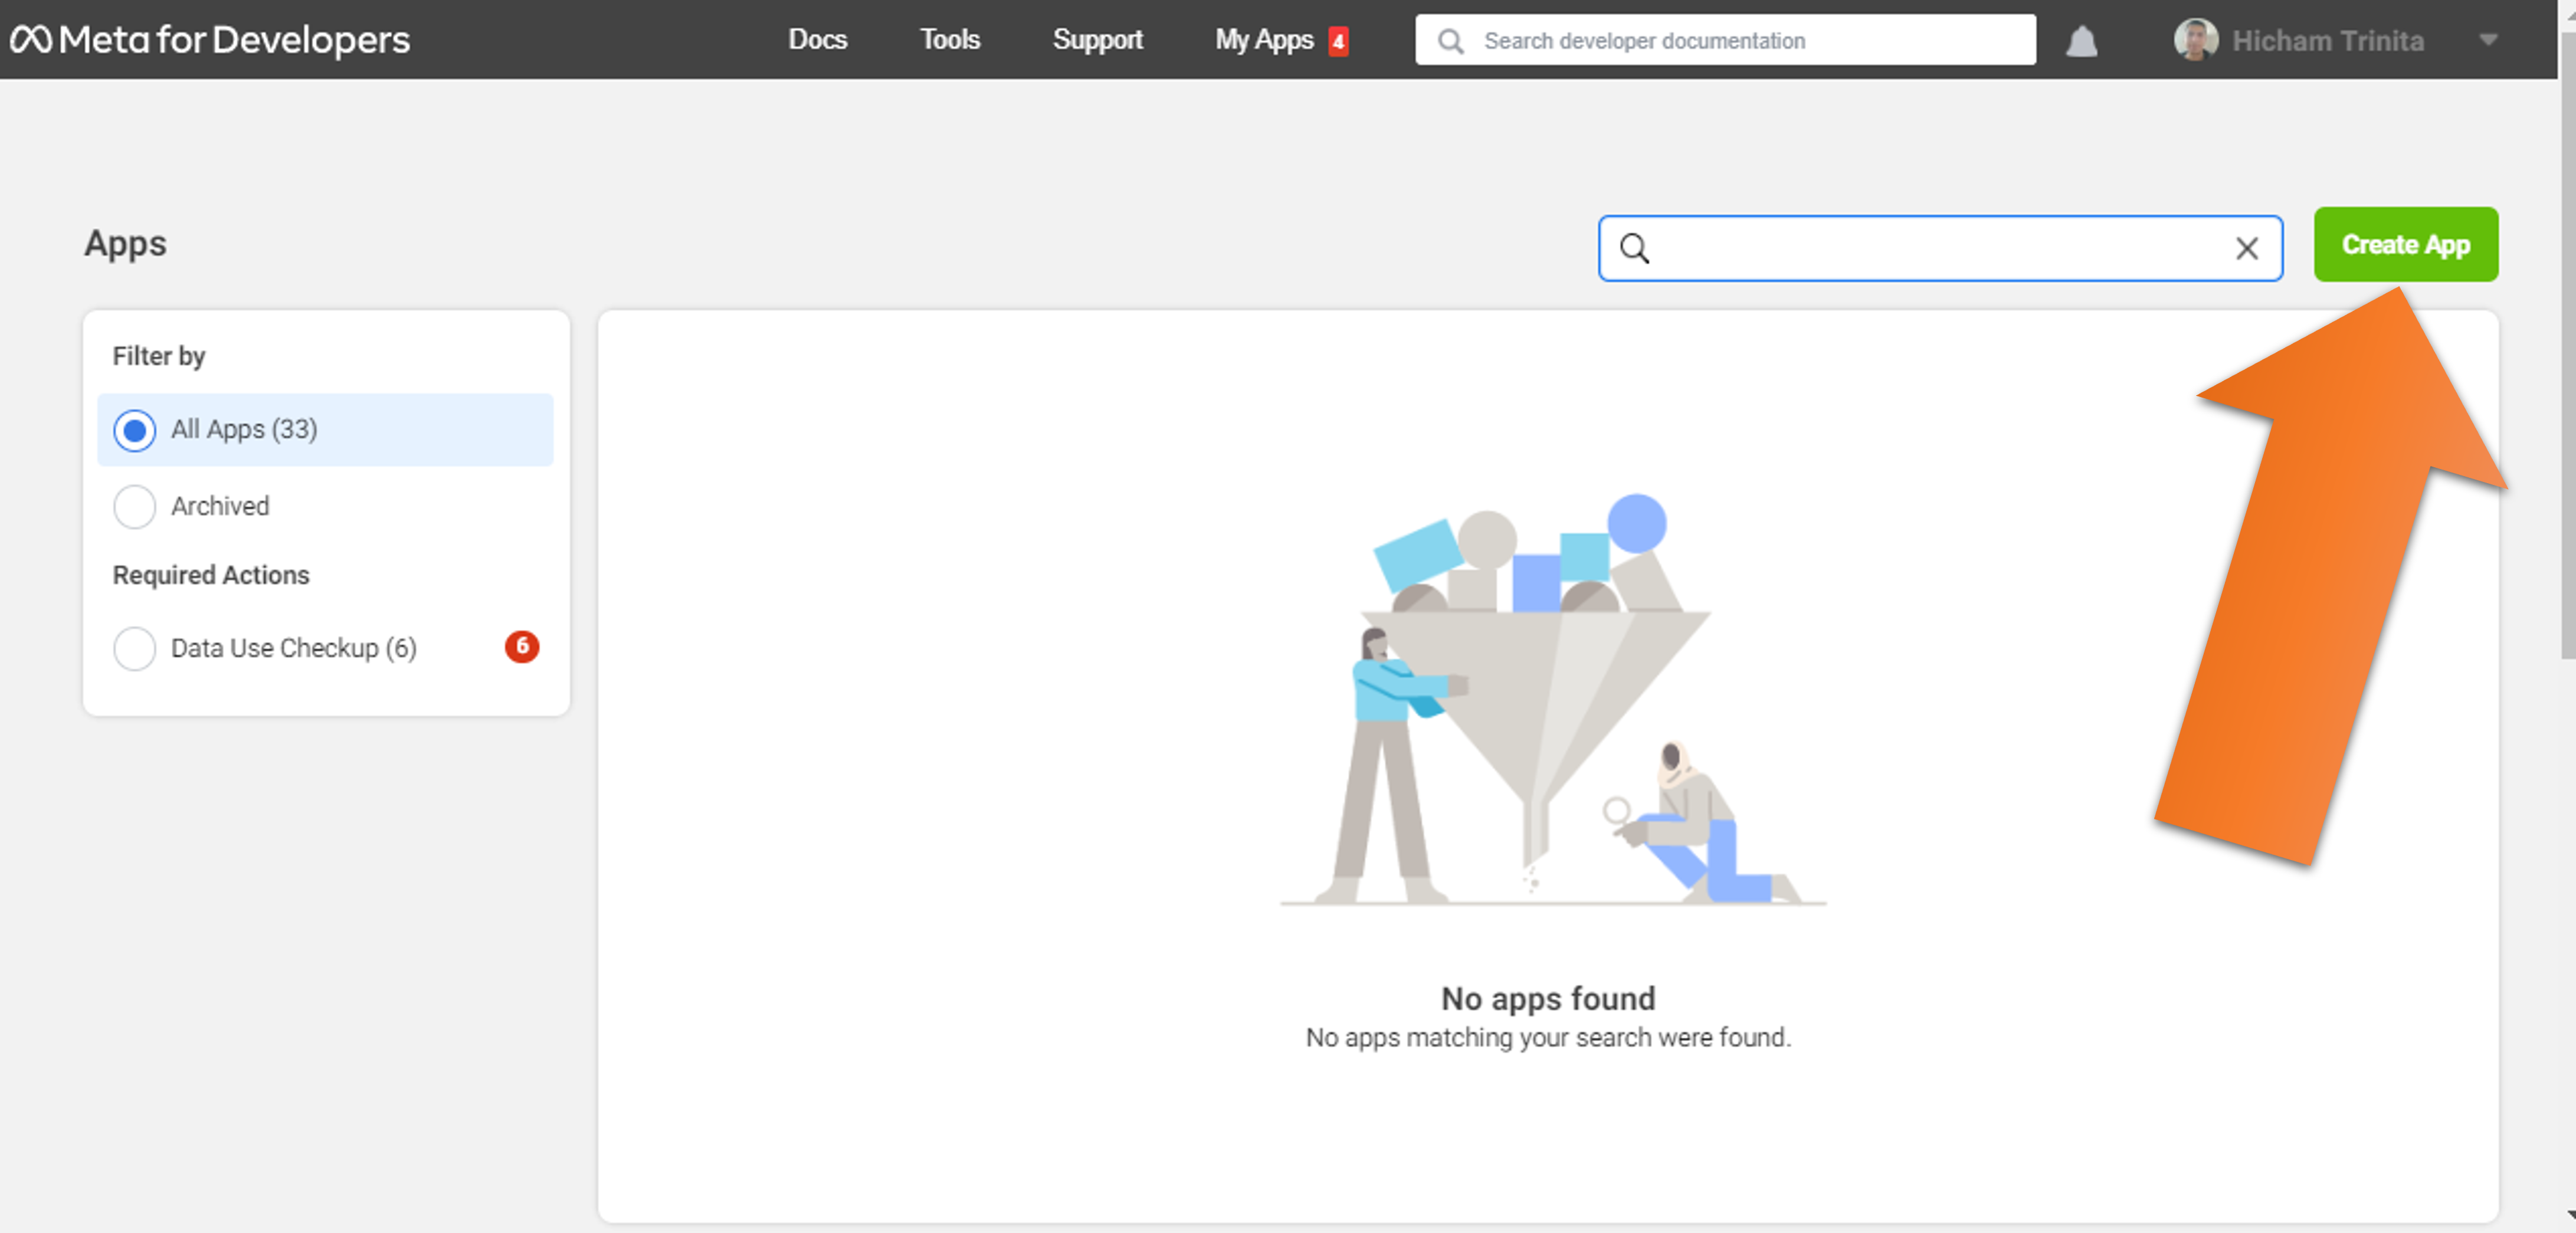Expand the account dropdown arrow near Hicham Trinita
This screenshot has width=2576, height=1233.
click(2488, 41)
